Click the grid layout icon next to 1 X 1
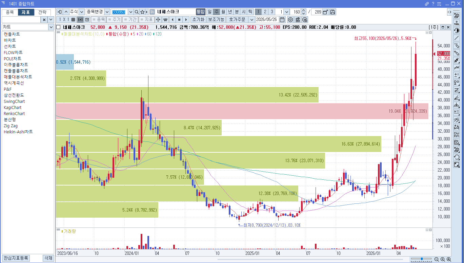This screenshot has height=263, width=464. [73, 19]
